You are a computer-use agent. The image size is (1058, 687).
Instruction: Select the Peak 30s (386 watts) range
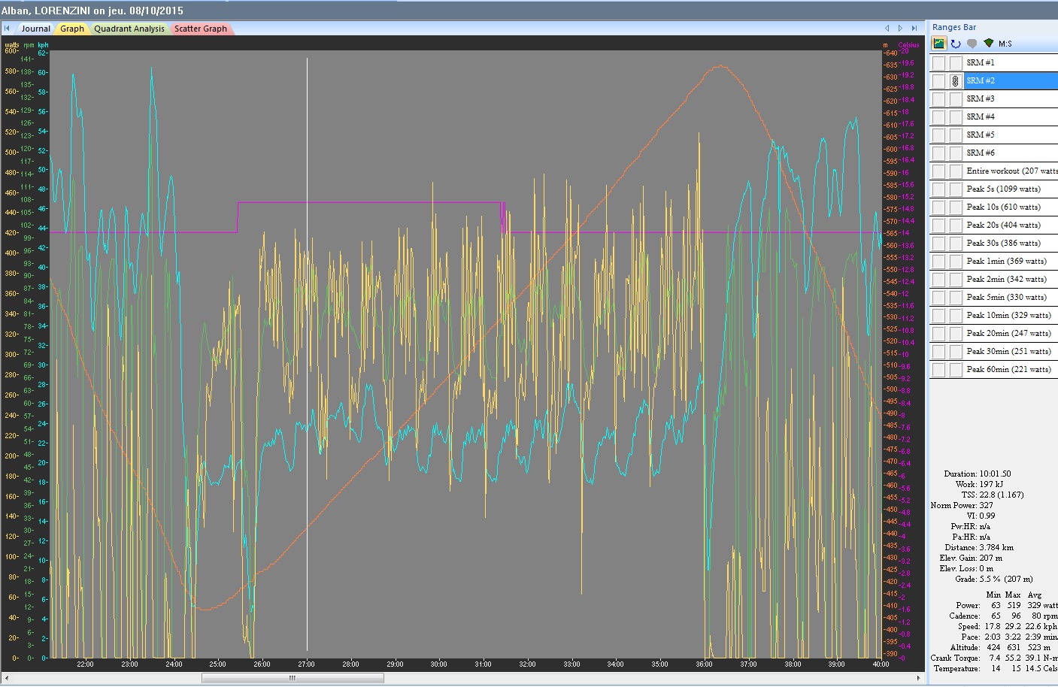(1011, 244)
